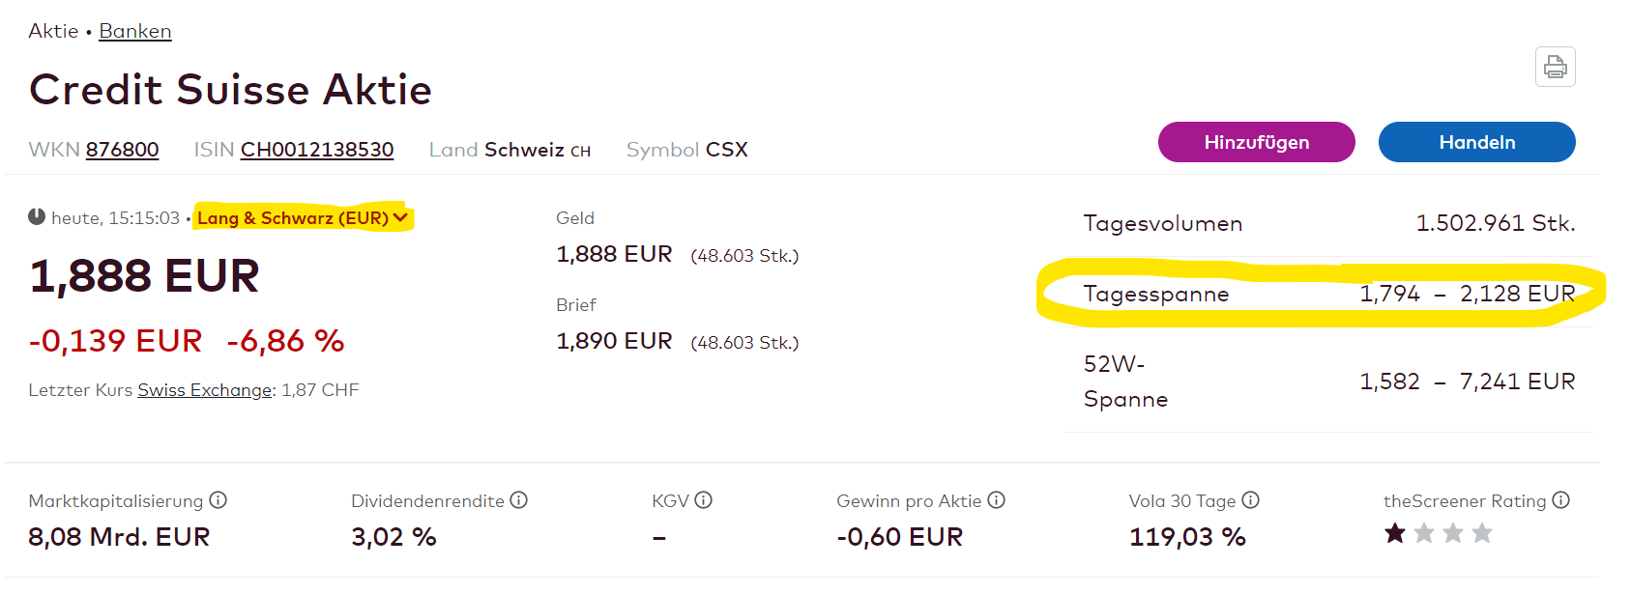Click the theScreener star rating
The image size is (1631, 594).
pos(1438,533)
